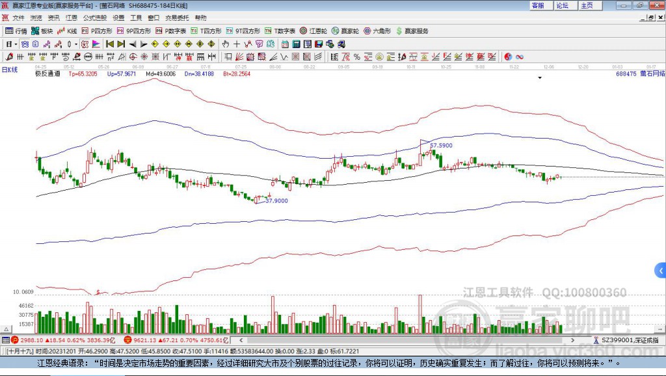Open the 江恩轮 Gann wheel
The height and width of the screenshot is (376, 666).
click(x=313, y=31)
